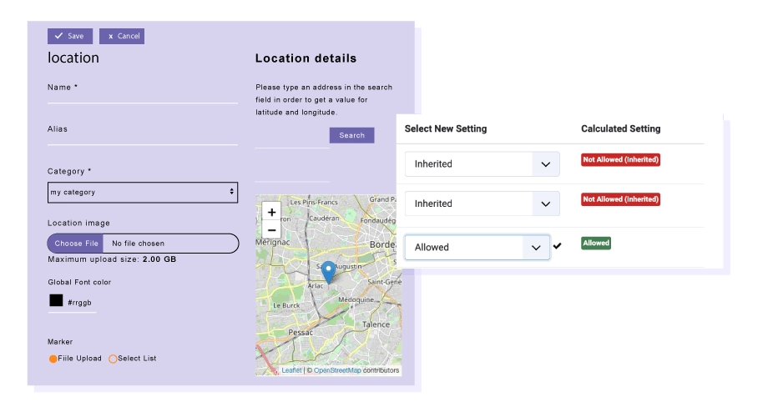Open the first Inherited setting dropdown
This screenshot has width=768, height=417.
(482, 164)
